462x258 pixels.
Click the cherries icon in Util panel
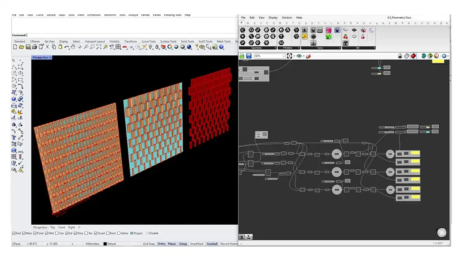[x=346, y=36]
